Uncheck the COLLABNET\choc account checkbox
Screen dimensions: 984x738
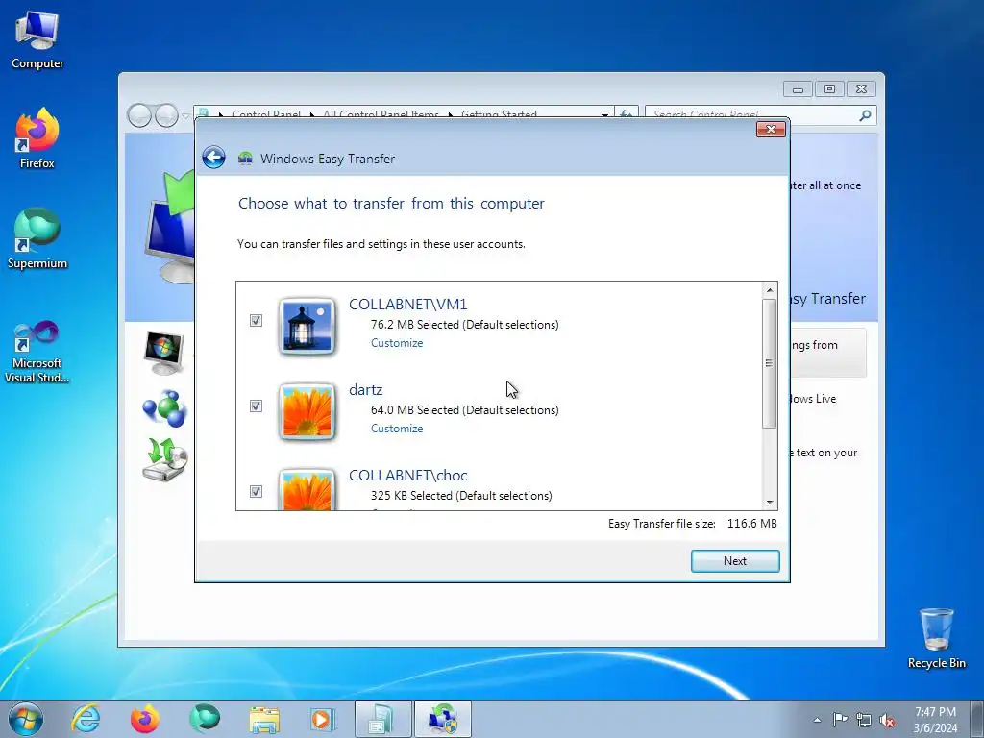[x=256, y=491]
